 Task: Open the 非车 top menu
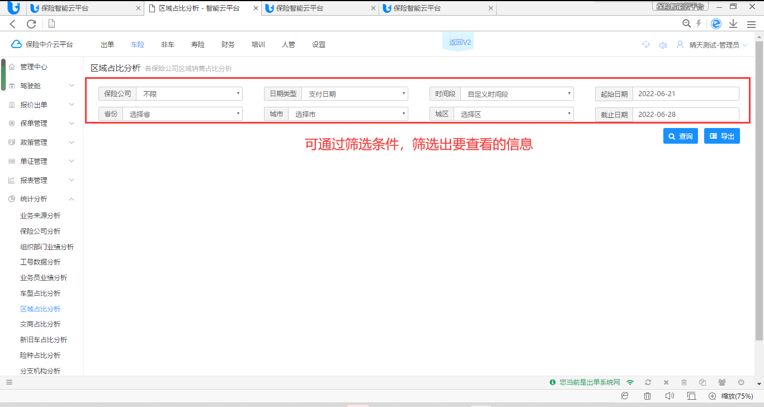[168, 45]
